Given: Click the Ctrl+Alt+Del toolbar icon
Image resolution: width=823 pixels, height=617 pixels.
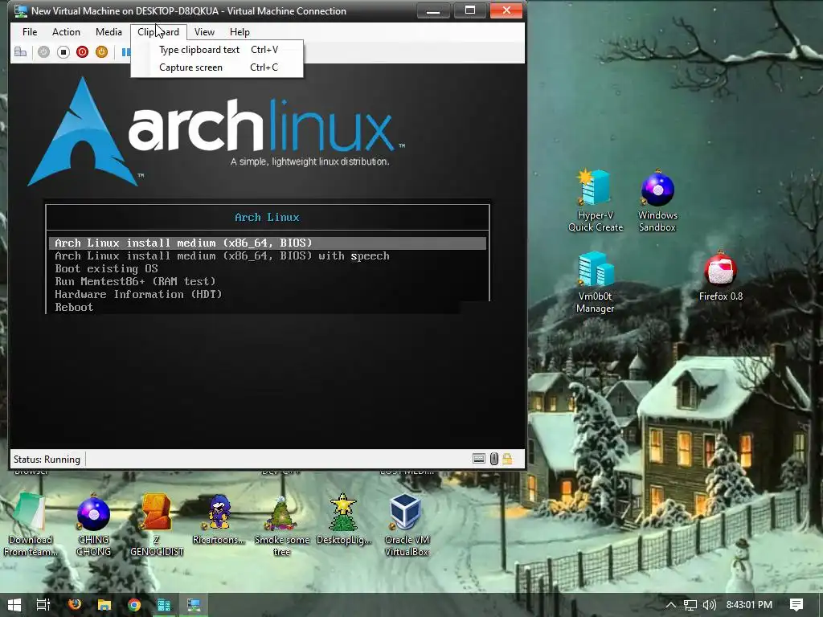Looking at the screenshot, I should (20, 52).
